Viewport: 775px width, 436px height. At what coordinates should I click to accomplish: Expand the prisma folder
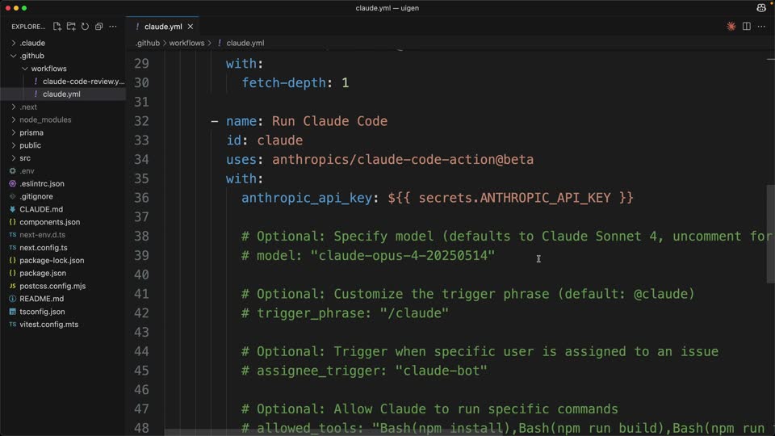pyautogui.click(x=31, y=132)
